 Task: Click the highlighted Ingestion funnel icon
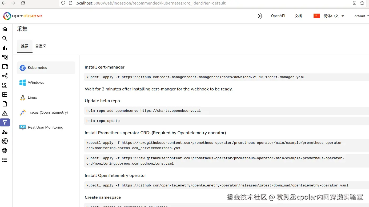coord(5,122)
